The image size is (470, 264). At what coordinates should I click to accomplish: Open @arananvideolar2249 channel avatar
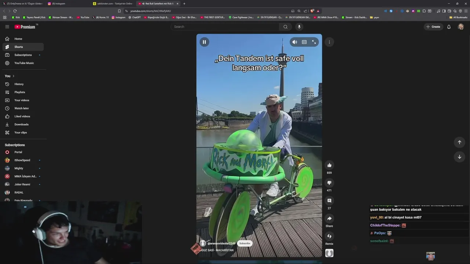pyautogui.click(x=203, y=243)
